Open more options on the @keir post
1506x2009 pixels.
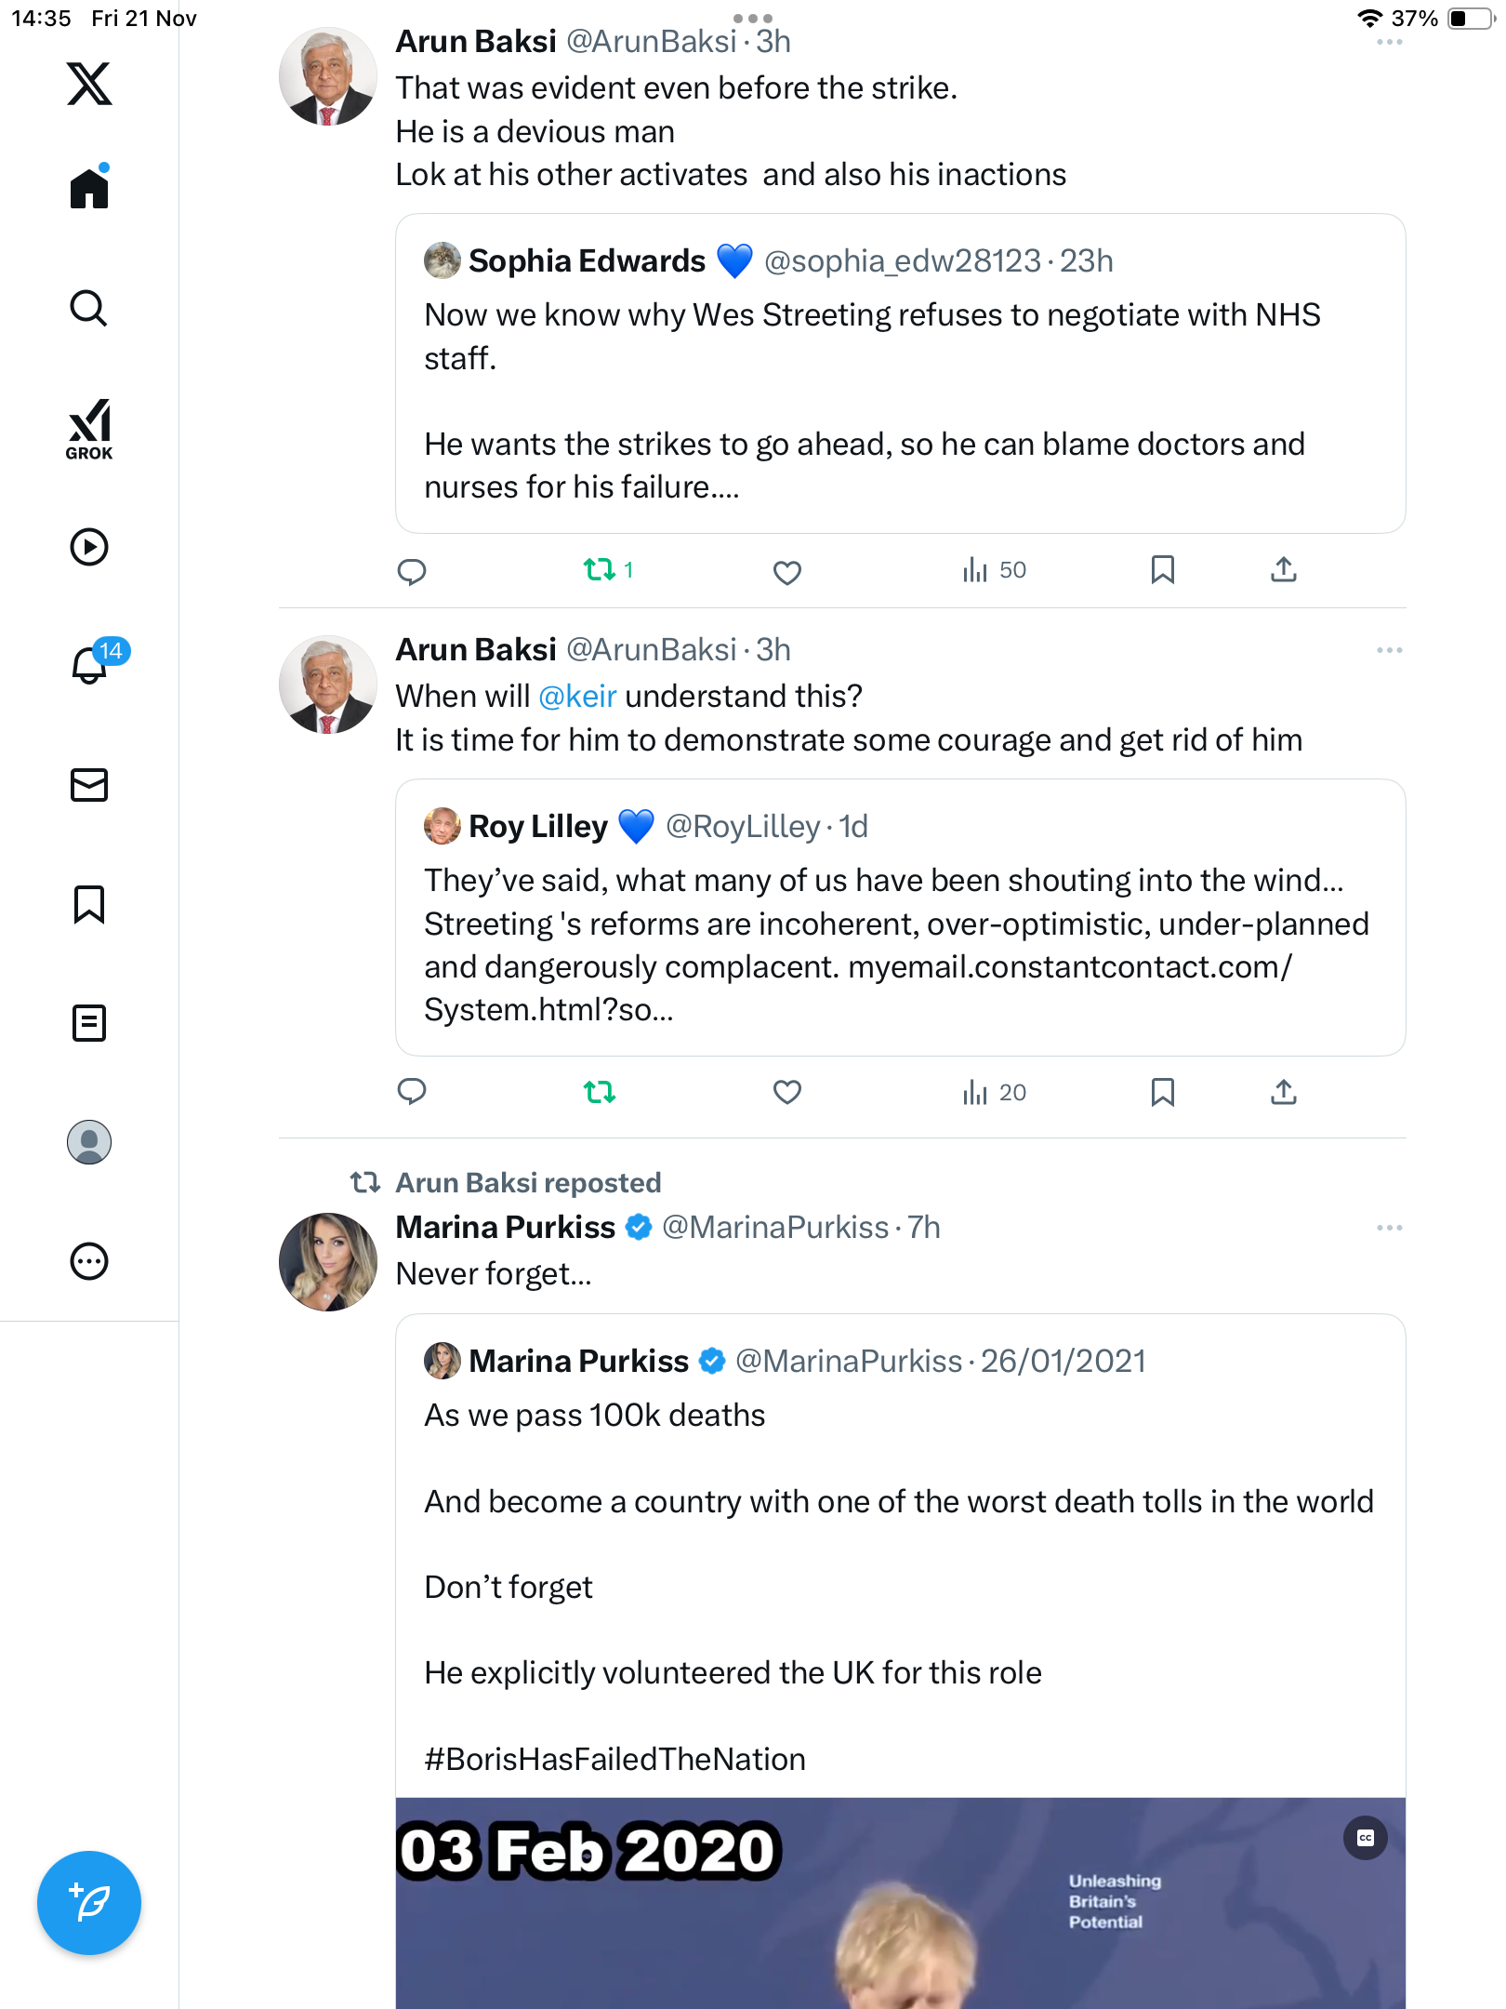1389,650
